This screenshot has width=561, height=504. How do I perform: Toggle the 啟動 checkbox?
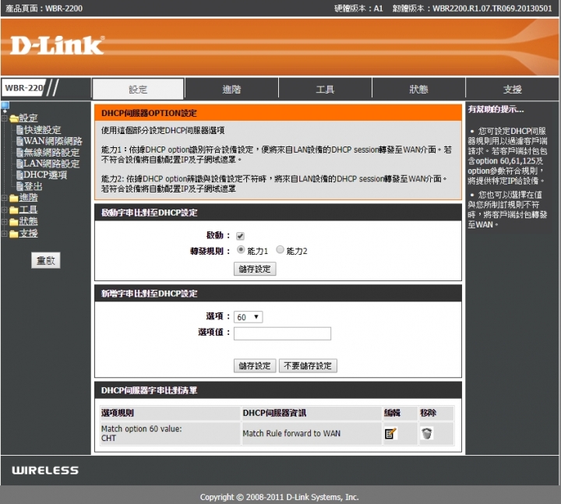[x=240, y=236]
